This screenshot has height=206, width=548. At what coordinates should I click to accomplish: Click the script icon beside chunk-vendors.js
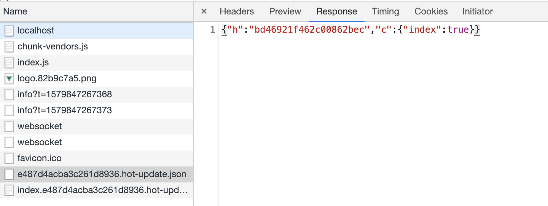click(x=9, y=47)
